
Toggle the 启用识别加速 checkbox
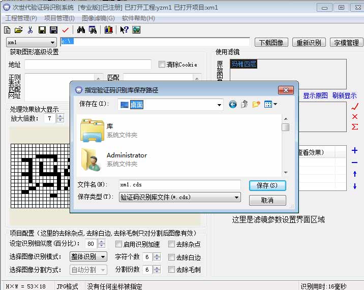point(118,244)
